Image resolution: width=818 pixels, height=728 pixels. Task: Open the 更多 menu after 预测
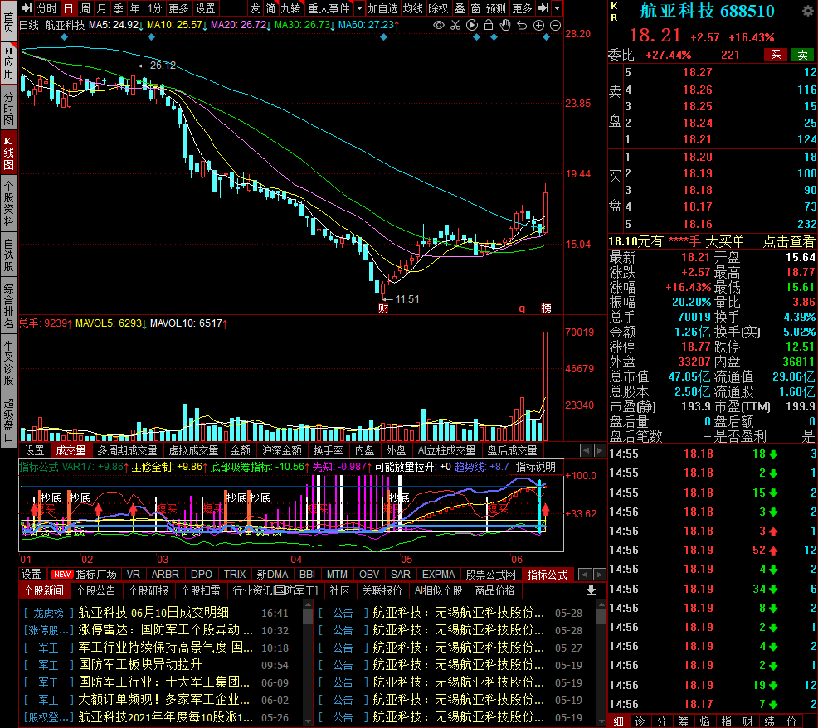pos(522,8)
